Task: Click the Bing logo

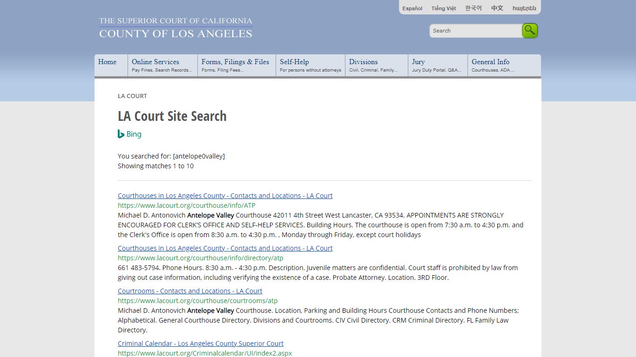Action: tap(129, 134)
